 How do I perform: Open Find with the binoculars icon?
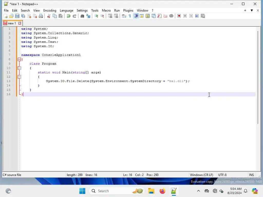(82, 16)
